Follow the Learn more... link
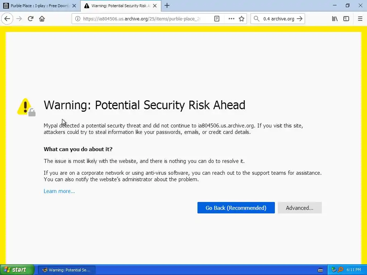367x275 pixels. [x=59, y=191]
